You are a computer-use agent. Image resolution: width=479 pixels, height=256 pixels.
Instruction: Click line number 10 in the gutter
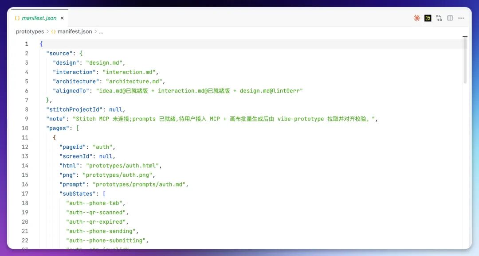pyautogui.click(x=25, y=128)
